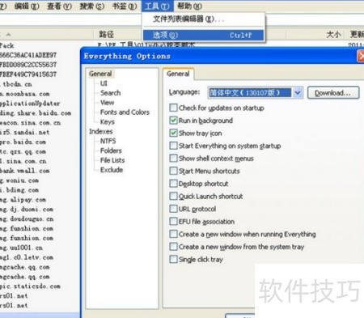Select the doudouguo.cn result row
Image resolution: width=364 pixels, height=318 pixels.
[27, 218]
